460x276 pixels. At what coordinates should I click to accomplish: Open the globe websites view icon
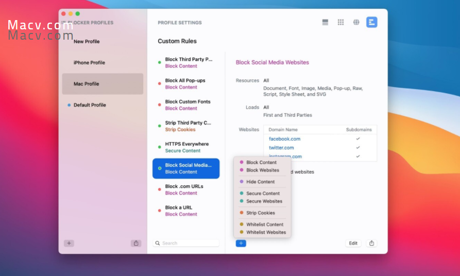click(x=356, y=22)
